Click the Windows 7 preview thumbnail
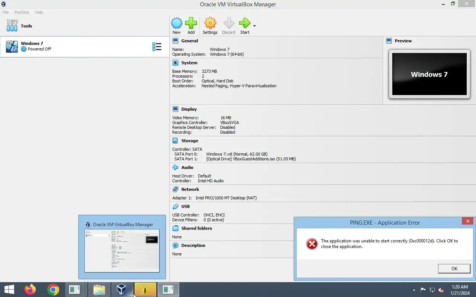The image size is (476, 297). pos(430,74)
